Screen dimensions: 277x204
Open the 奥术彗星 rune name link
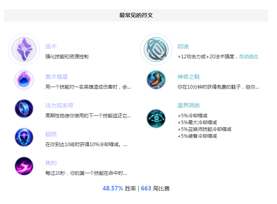[56, 77]
